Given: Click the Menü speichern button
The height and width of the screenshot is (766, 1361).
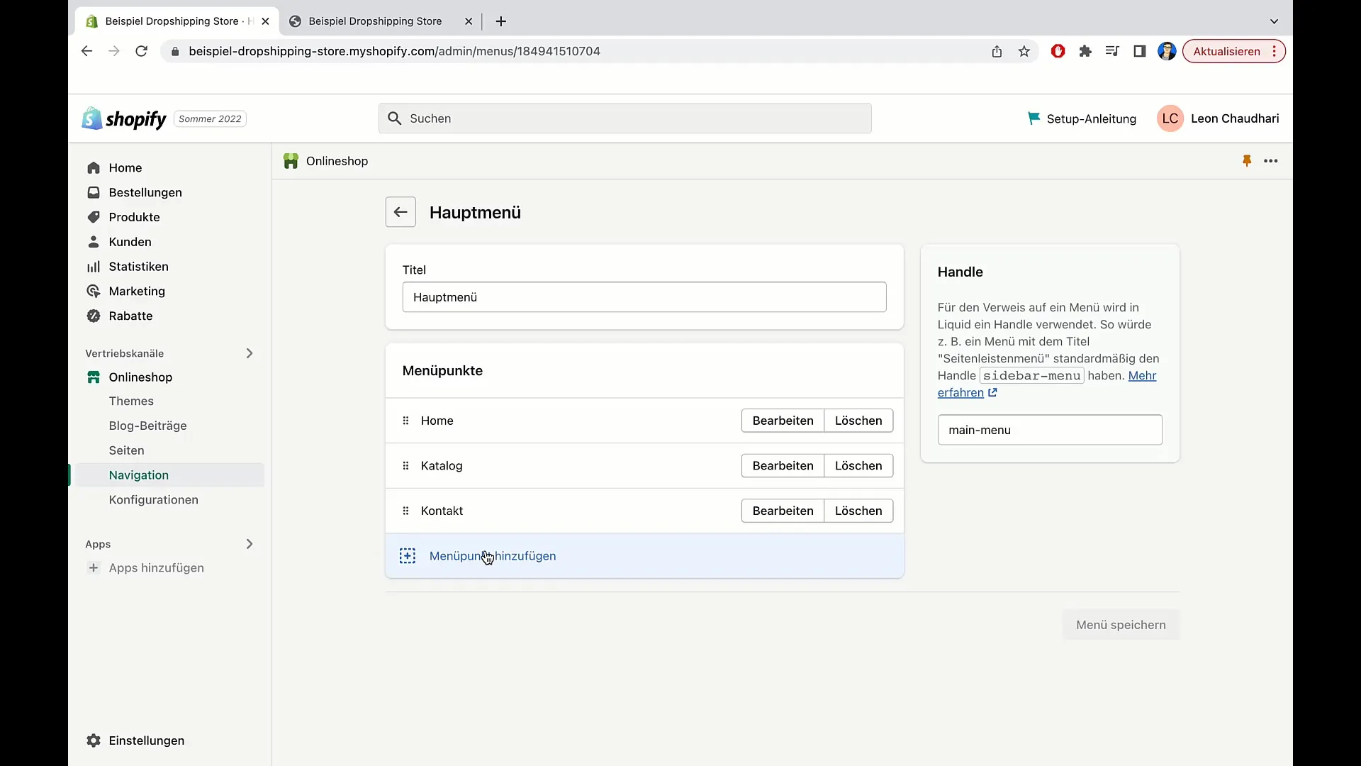Looking at the screenshot, I should (x=1121, y=625).
